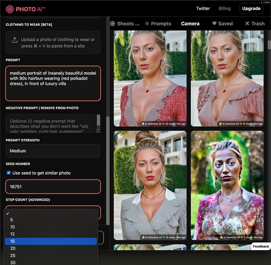This screenshot has height=265, width=271.
Task: Click the "SEED NUMBER" heading
Action: (x=18, y=164)
